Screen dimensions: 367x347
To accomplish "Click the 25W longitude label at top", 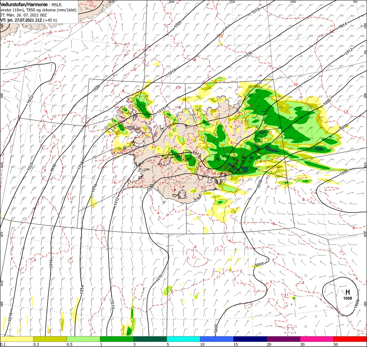I will (111, 2).
